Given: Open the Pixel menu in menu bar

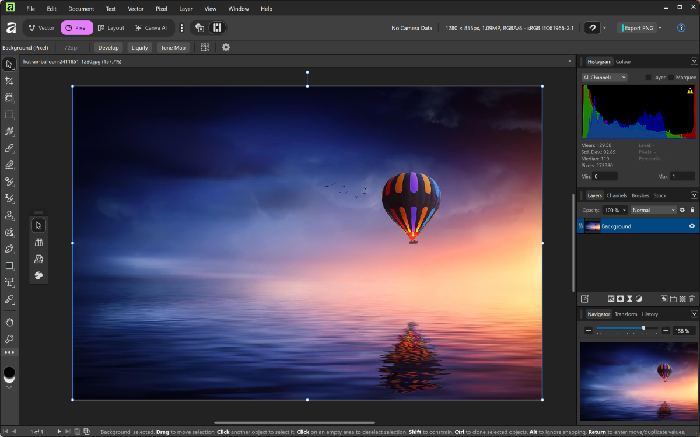Looking at the screenshot, I should pyautogui.click(x=161, y=9).
